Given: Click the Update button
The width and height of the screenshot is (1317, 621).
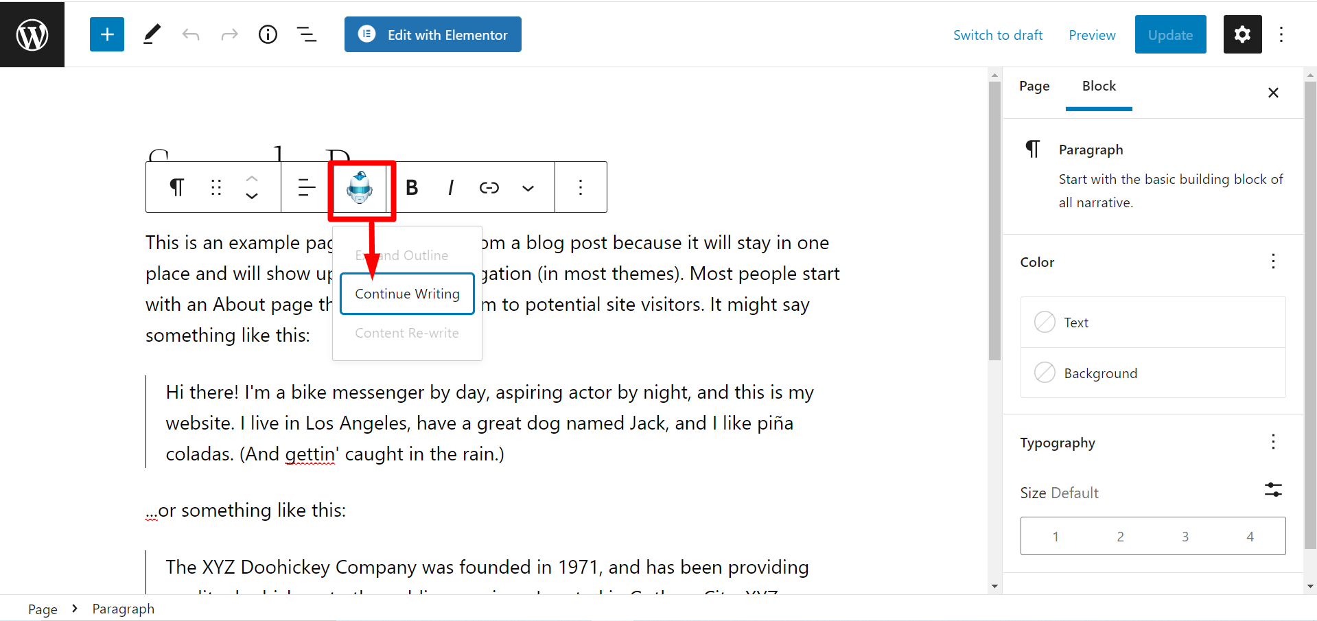Looking at the screenshot, I should pyautogui.click(x=1170, y=34).
